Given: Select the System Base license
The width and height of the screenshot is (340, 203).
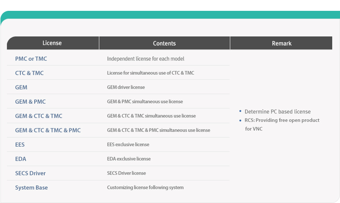Looking at the screenshot, I should click(31, 187).
